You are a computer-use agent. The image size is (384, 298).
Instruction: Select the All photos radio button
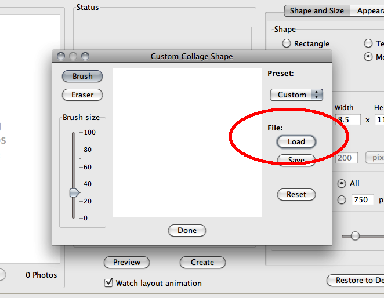pyautogui.click(x=342, y=183)
